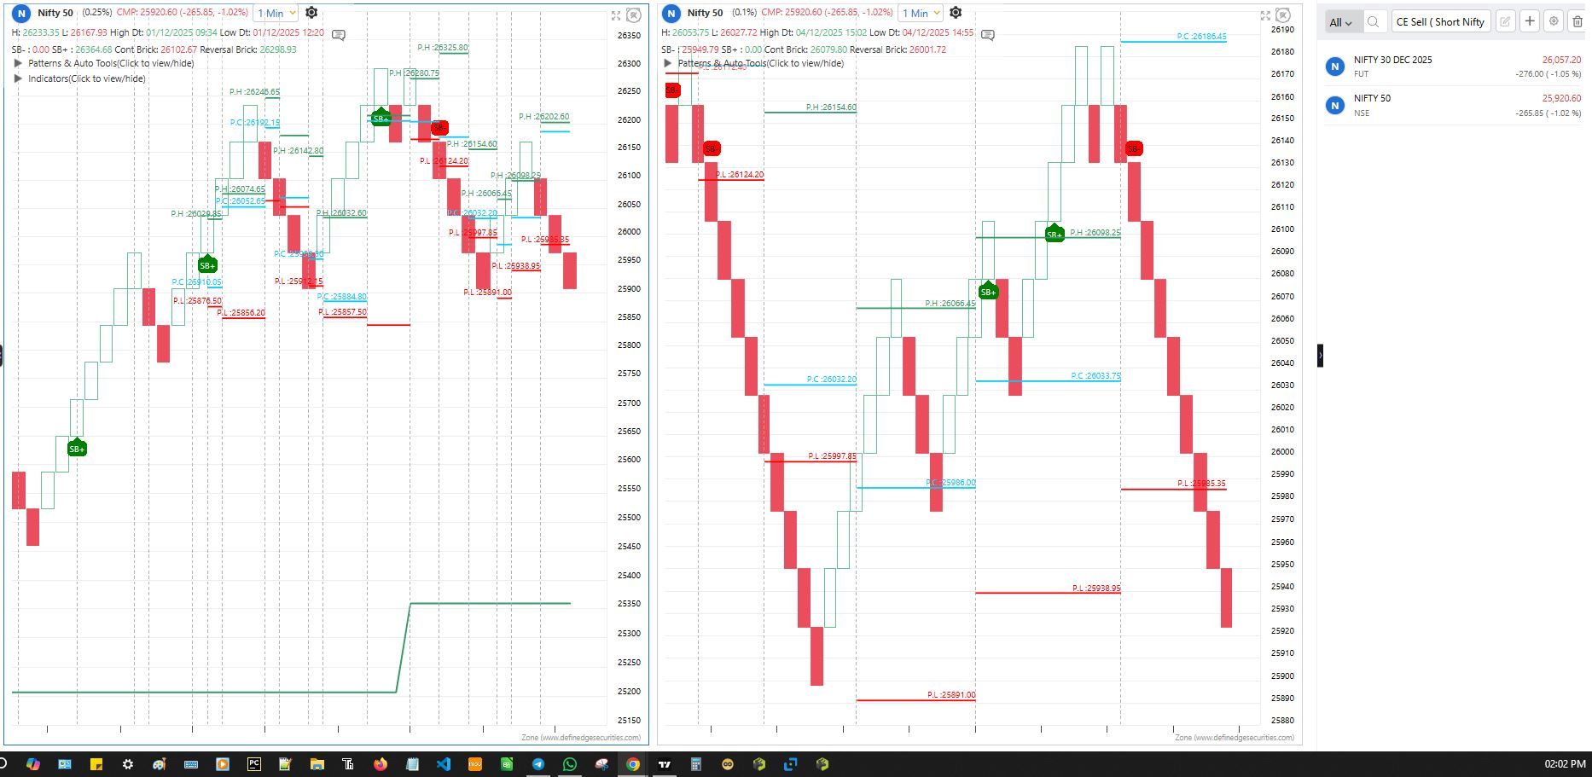Click CE Sell watchlist name field
The width and height of the screenshot is (1592, 777).
1439,22
